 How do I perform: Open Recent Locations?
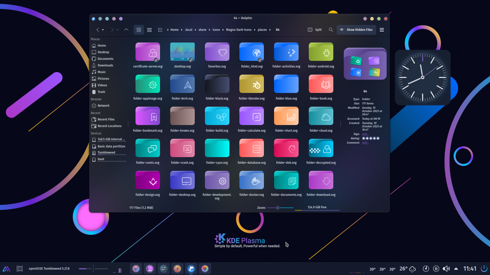[x=109, y=126]
